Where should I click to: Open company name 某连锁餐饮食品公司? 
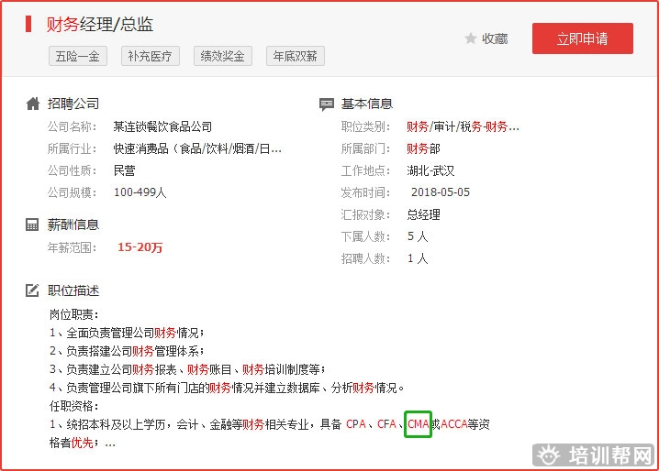pos(162,126)
